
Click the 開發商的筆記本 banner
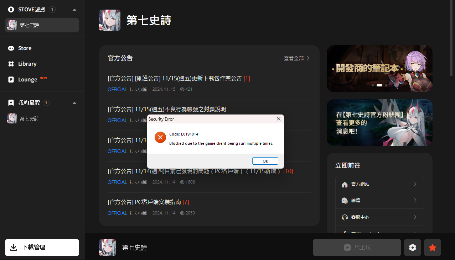(x=379, y=69)
